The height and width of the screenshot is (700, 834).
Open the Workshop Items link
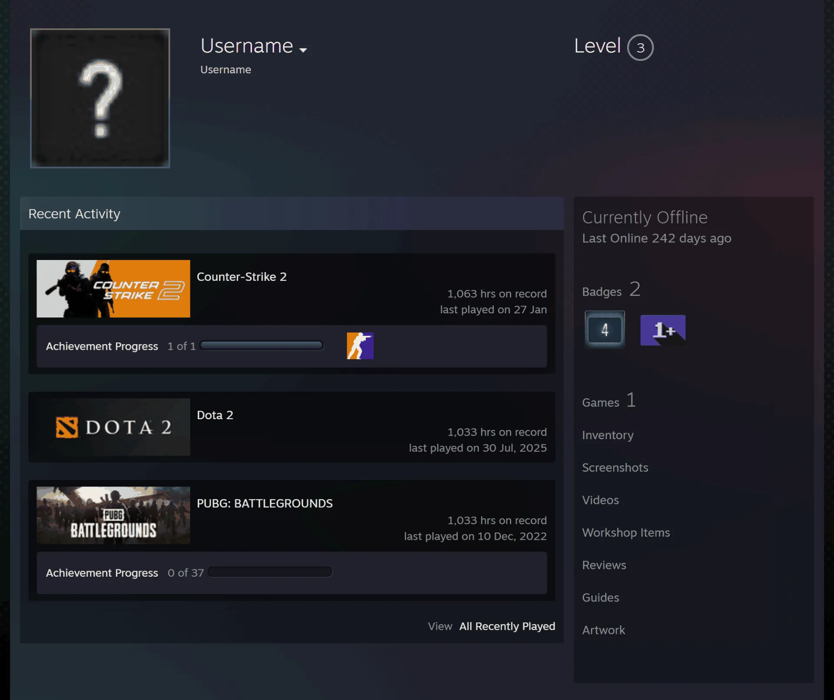coord(626,533)
